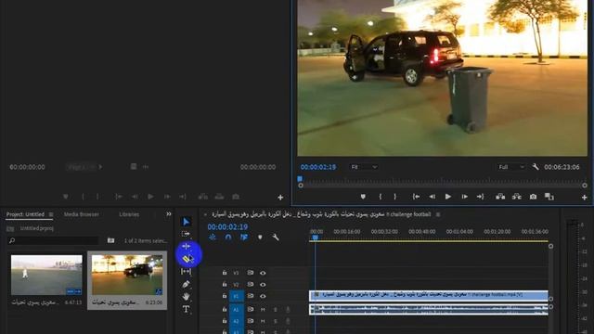Expand hidden panel tabs chevron

tap(169, 214)
